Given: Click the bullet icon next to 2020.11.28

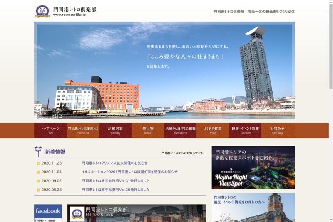Looking at the screenshot, I should [x=38, y=163].
